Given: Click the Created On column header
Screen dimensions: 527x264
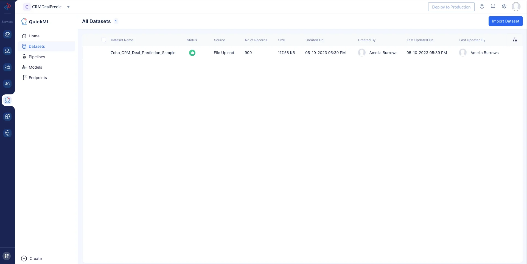Looking at the screenshot, I should (315, 40).
